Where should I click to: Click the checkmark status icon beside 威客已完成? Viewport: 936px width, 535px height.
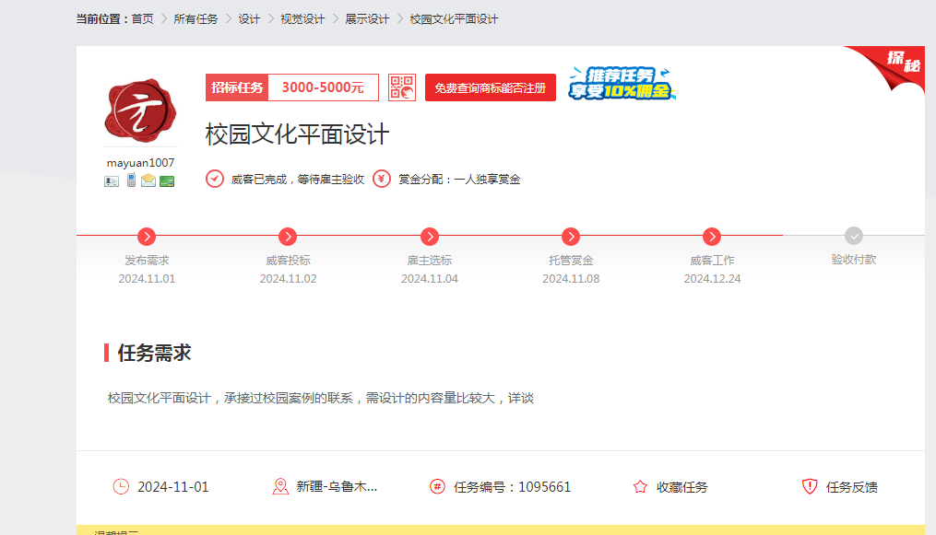click(215, 179)
